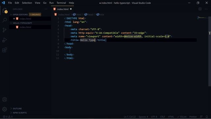Click the ESLint status bar item
This screenshot has width=211, height=119.
pyautogui.click(x=182, y=117)
